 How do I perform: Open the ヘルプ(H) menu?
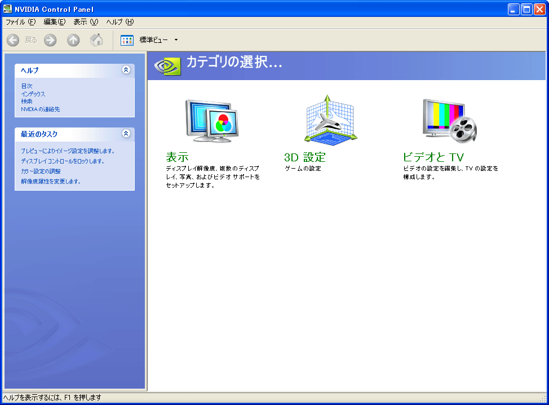tap(119, 22)
